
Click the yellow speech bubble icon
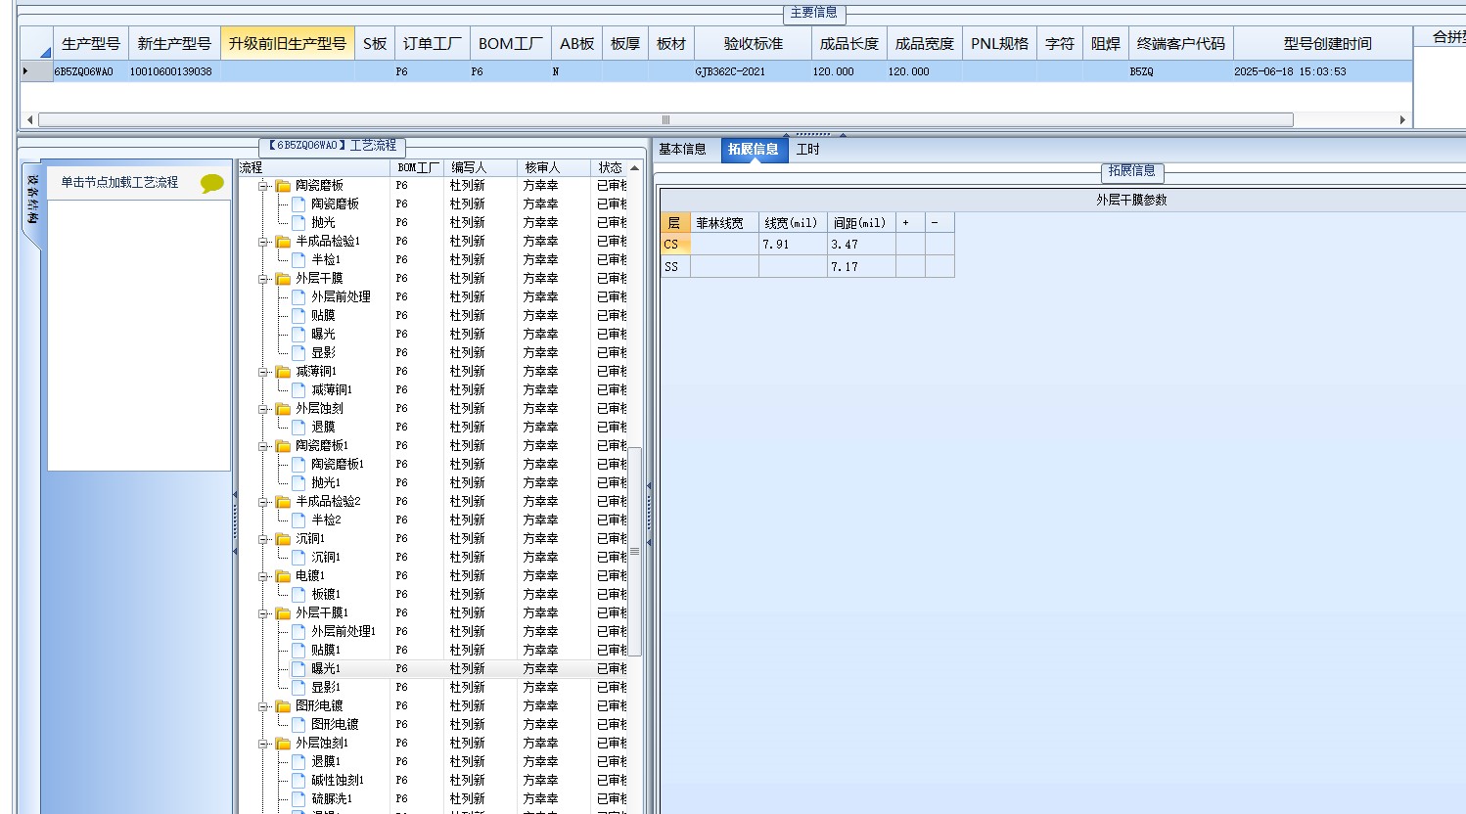click(x=211, y=183)
